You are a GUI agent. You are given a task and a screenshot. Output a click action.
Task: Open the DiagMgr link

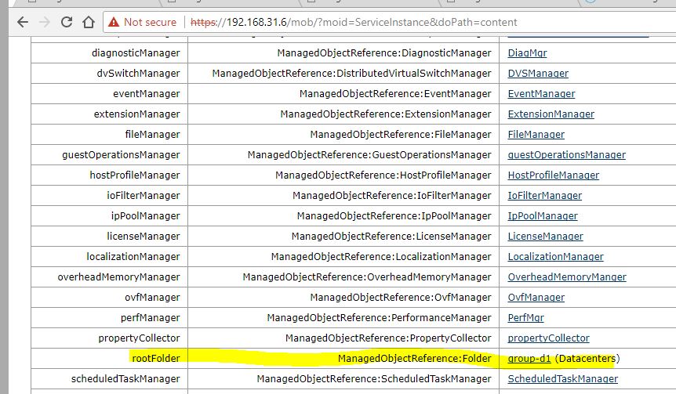click(x=527, y=53)
